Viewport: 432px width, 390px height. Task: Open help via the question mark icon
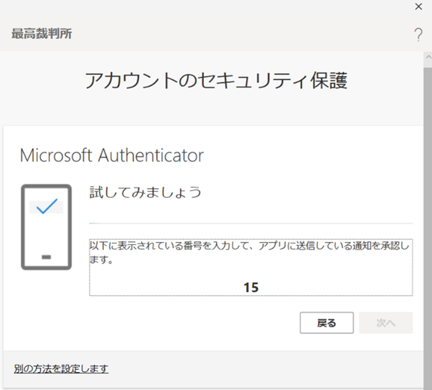[418, 35]
